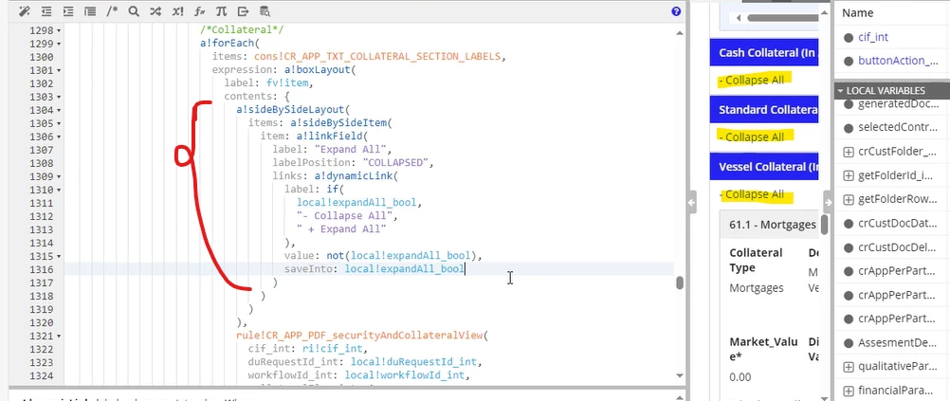Click the scroll up arrow of code editor
Image resolution: width=950 pixels, height=401 pixels.
click(680, 33)
